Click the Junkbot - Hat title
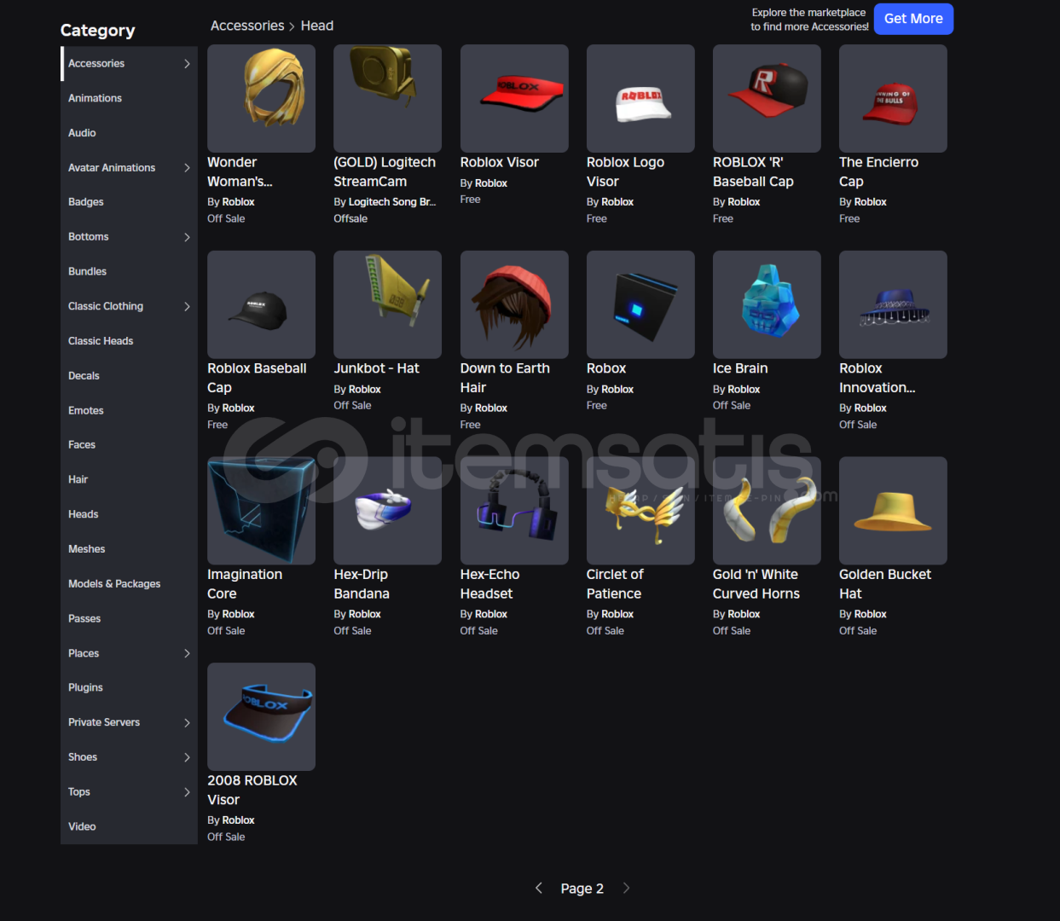Screen dimensions: 1060x921 (376, 368)
